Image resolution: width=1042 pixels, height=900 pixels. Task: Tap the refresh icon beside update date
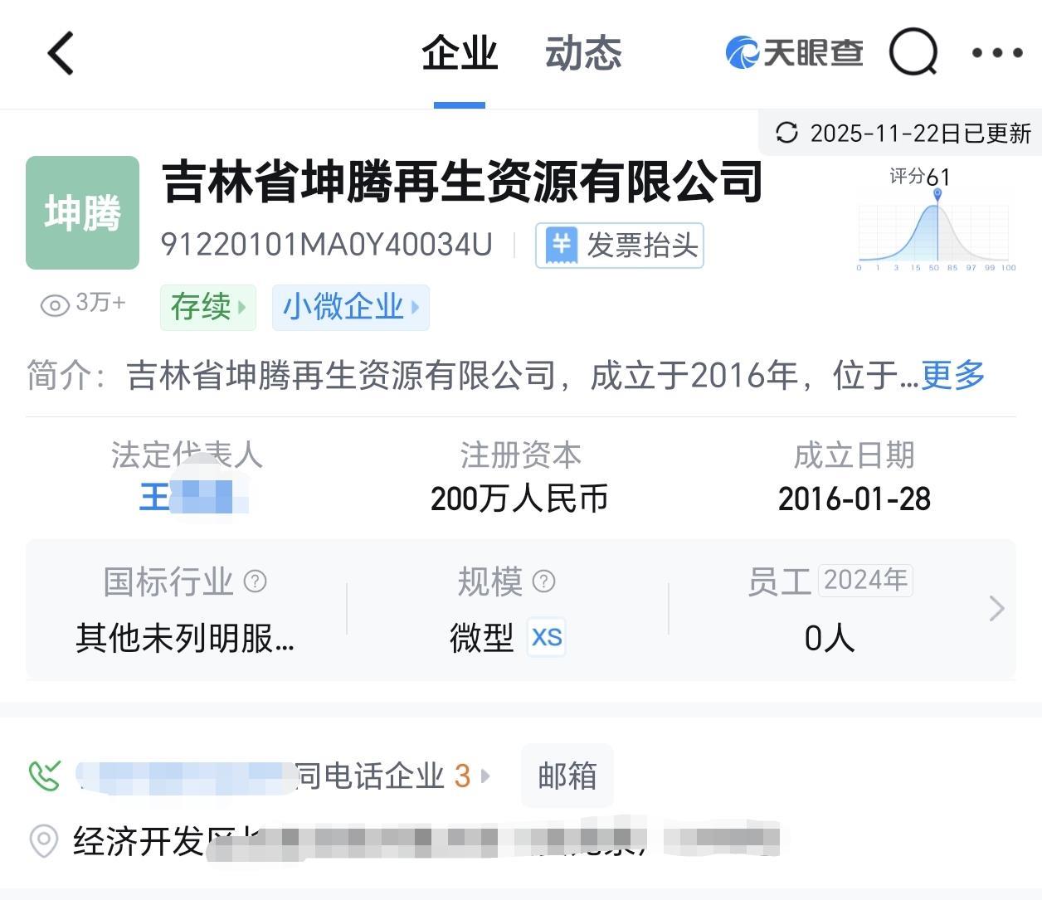click(x=786, y=133)
